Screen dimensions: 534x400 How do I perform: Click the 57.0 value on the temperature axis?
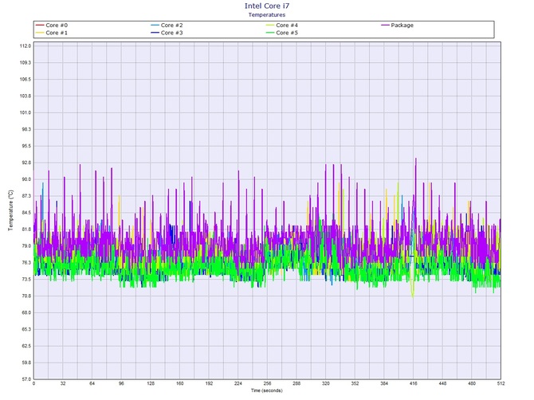pos(26,379)
